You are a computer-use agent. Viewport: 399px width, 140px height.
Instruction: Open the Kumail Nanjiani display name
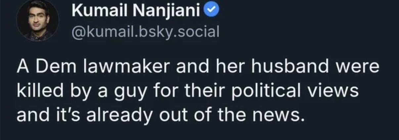pyautogui.click(x=136, y=13)
